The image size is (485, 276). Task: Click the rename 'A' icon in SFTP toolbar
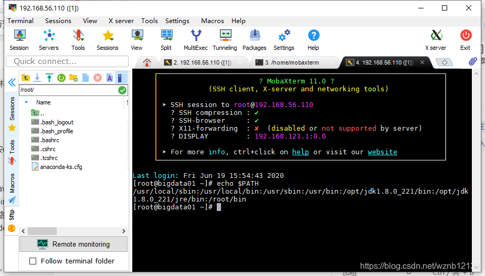(x=110, y=78)
